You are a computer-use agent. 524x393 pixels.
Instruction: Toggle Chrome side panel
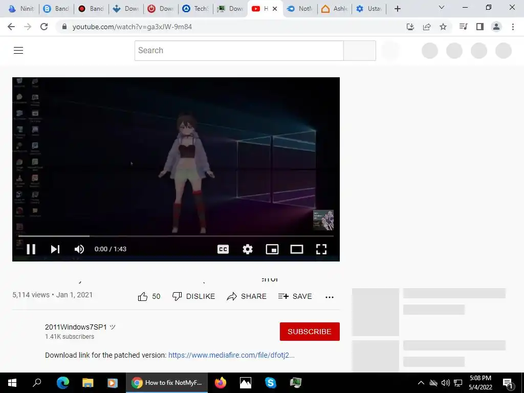pyautogui.click(x=480, y=27)
